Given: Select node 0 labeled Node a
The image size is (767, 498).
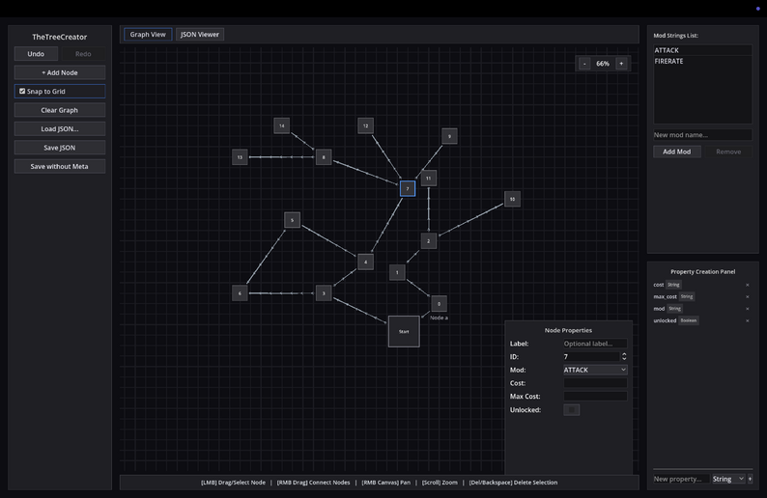Looking at the screenshot, I should 439,303.
